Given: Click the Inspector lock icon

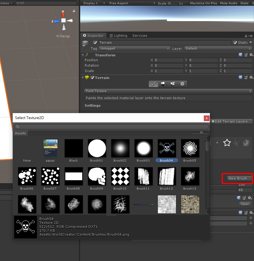Looking at the screenshot, I should (247, 36).
